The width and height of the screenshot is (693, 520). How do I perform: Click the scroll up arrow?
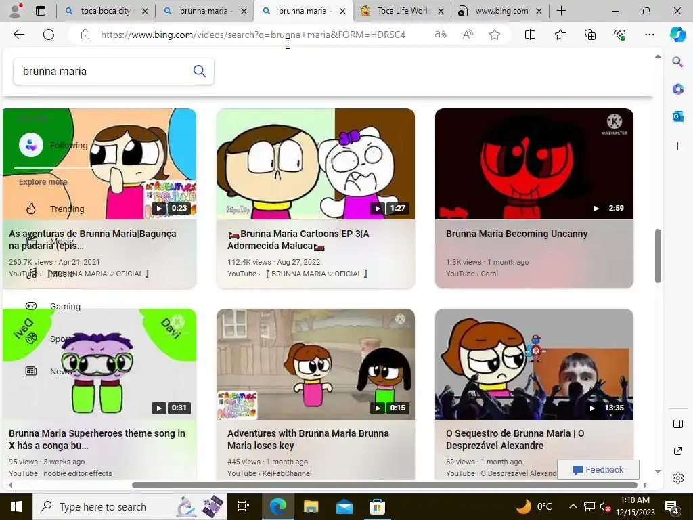[658, 56]
